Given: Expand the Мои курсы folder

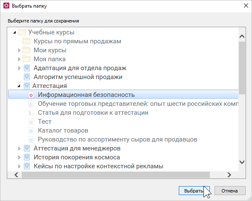Looking at the screenshot, I should tap(19, 51).
